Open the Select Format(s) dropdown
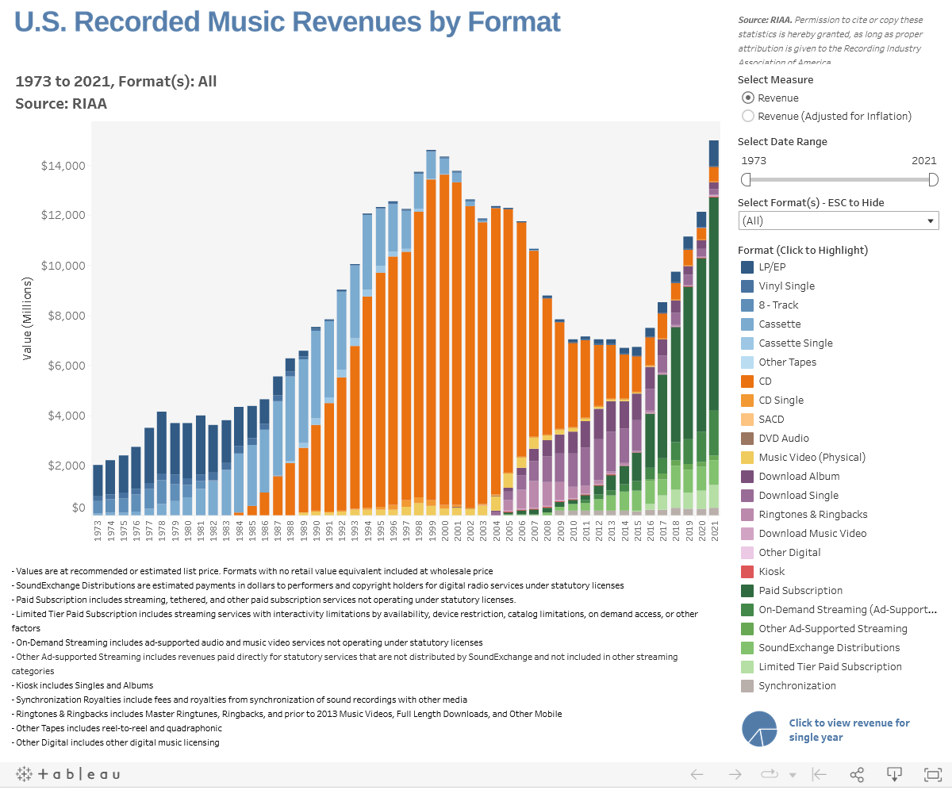This screenshot has width=952, height=809. click(x=838, y=220)
